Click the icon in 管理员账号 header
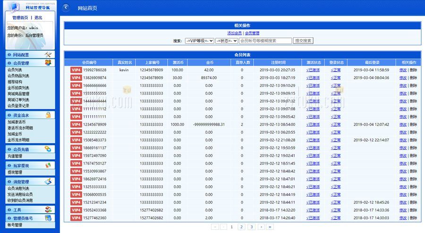The height and width of the screenshot is (233, 425). pos(48,218)
